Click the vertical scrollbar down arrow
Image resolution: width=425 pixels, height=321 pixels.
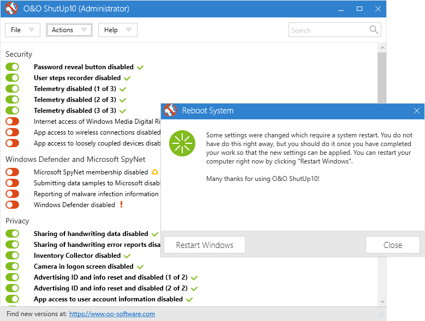pos(382,301)
